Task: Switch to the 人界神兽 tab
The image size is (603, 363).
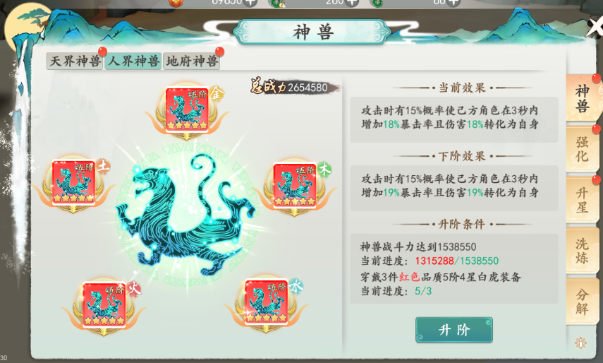Action: 133,61
